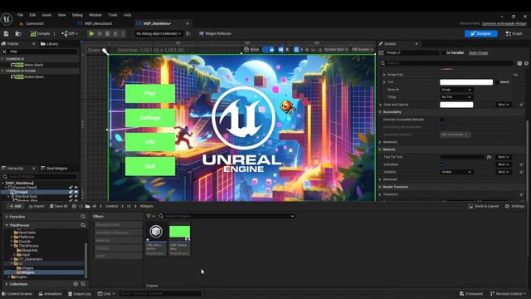
Task: Toggle the Is Variable checkbox
Action: point(443,53)
